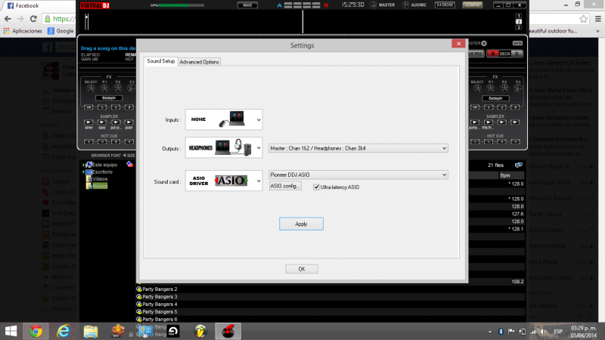The image size is (605, 340).
Task: Play the 'saxo' sample in left sampler
Action: [102, 122]
